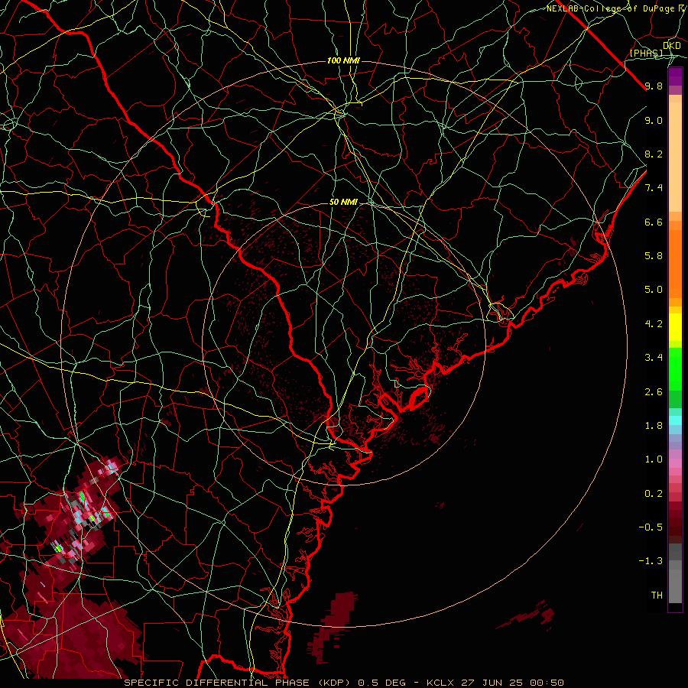This screenshot has height=688, width=688.
Task: Click the 6.6 scale value
Action: (x=654, y=222)
